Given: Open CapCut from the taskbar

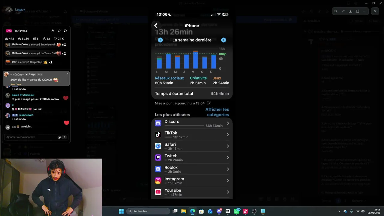Looking at the screenshot, I should click(228, 211).
